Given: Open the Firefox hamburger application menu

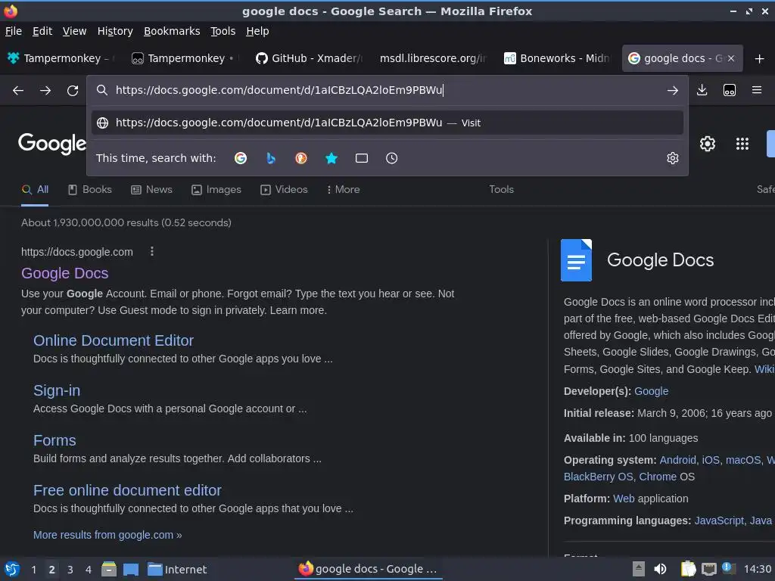Looking at the screenshot, I should [757, 90].
